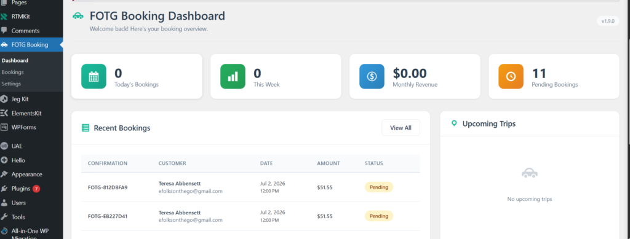Click the UAE circle icon
The height and width of the screenshot is (239, 630).
pyautogui.click(x=4, y=146)
